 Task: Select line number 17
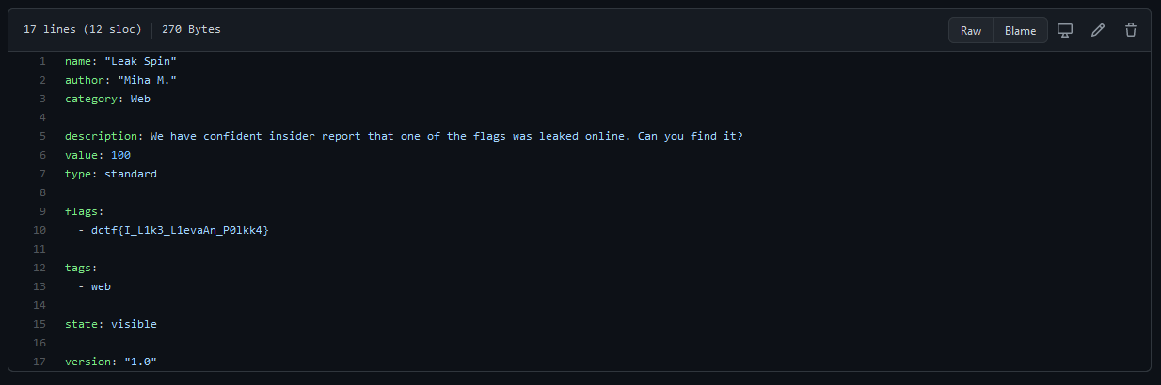point(40,362)
